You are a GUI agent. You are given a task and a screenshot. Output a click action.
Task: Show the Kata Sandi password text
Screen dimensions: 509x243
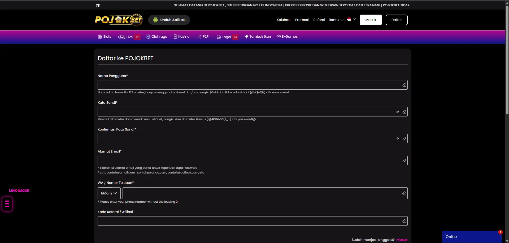click(397, 111)
